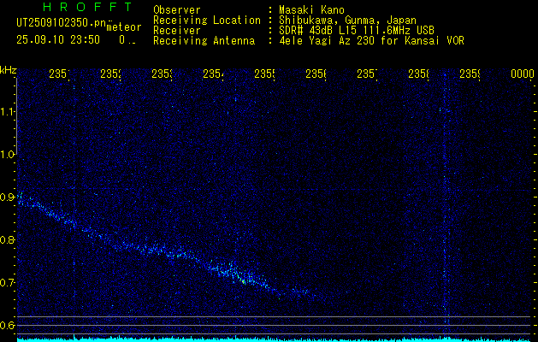
Task: Click the 0.7 kHz axis label
Action: pos(9,283)
